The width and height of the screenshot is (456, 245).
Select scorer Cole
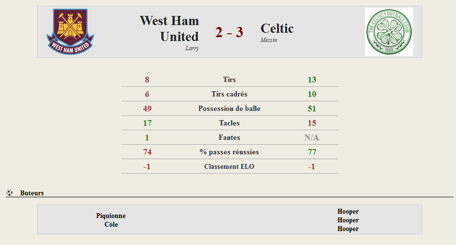111,224
